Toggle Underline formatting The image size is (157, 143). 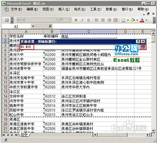pos(89,20)
